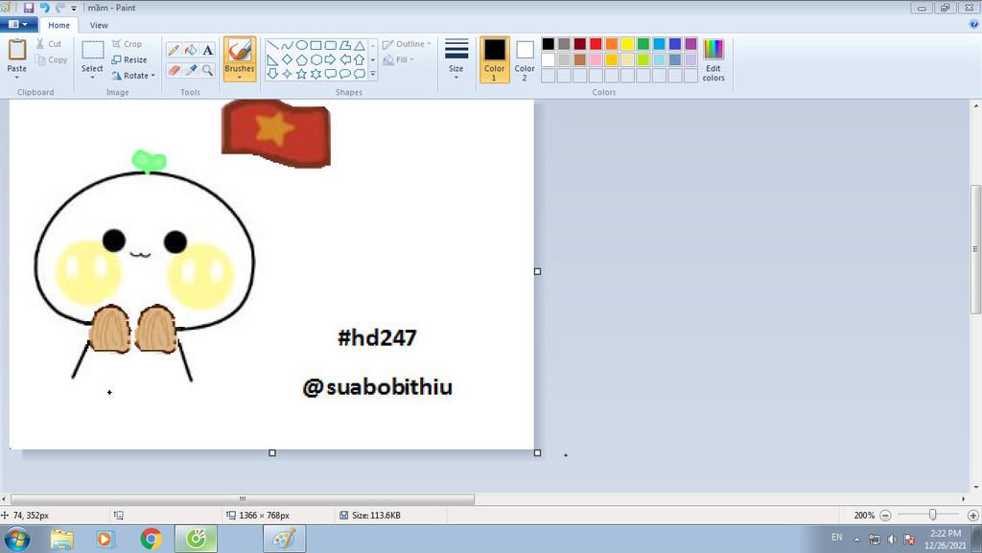Pick the yellow color swatch
This screenshot has width=982, height=553.
(627, 44)
